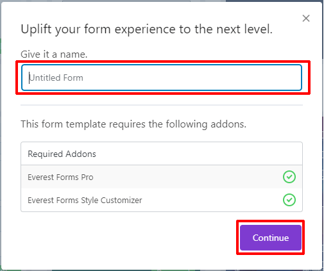Image resolution: width=324 pixels, height=271 pixels.
Task: Select the Everest Forms Style Customizer row label
Action: (85, 201)
